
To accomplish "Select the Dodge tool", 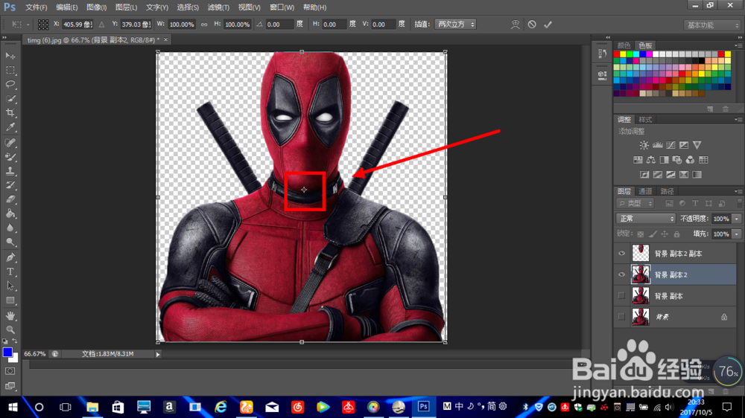I will [x=10, y=242].
